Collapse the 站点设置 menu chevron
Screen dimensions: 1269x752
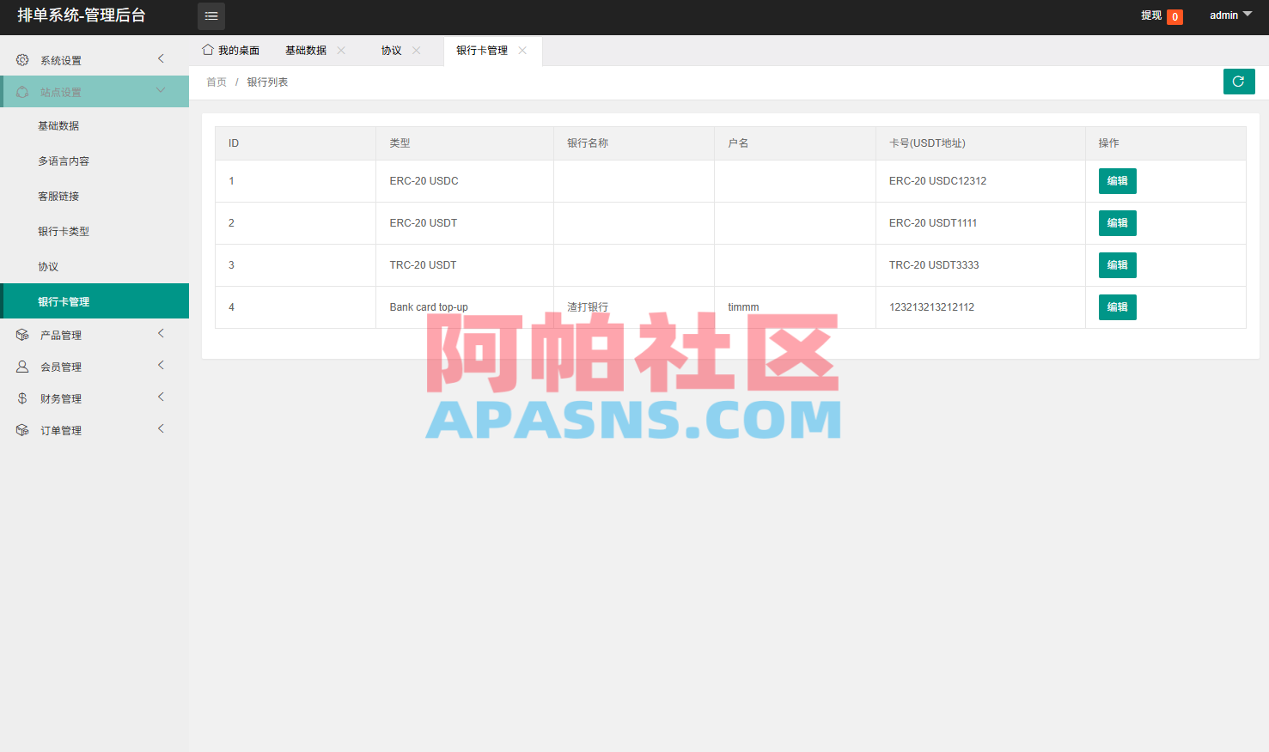point(161,90)
